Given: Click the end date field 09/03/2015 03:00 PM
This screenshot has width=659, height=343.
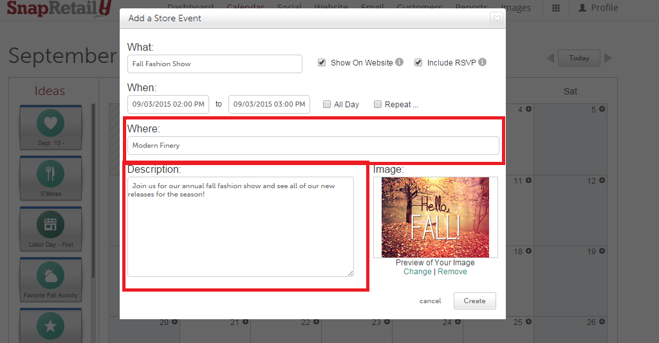Looking at the screenshot, I should click(270, 104).
